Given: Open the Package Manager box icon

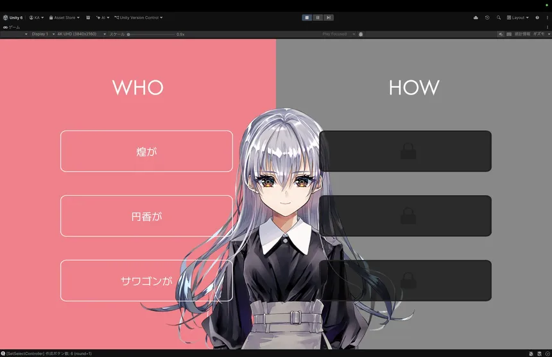Looking at the screenshot, I should pyautogui.click(x=88, y=17).
